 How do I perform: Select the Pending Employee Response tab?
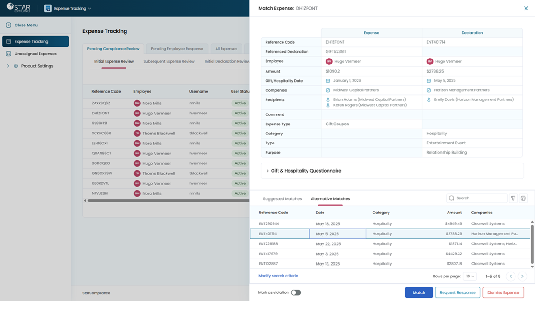[177, 49]
